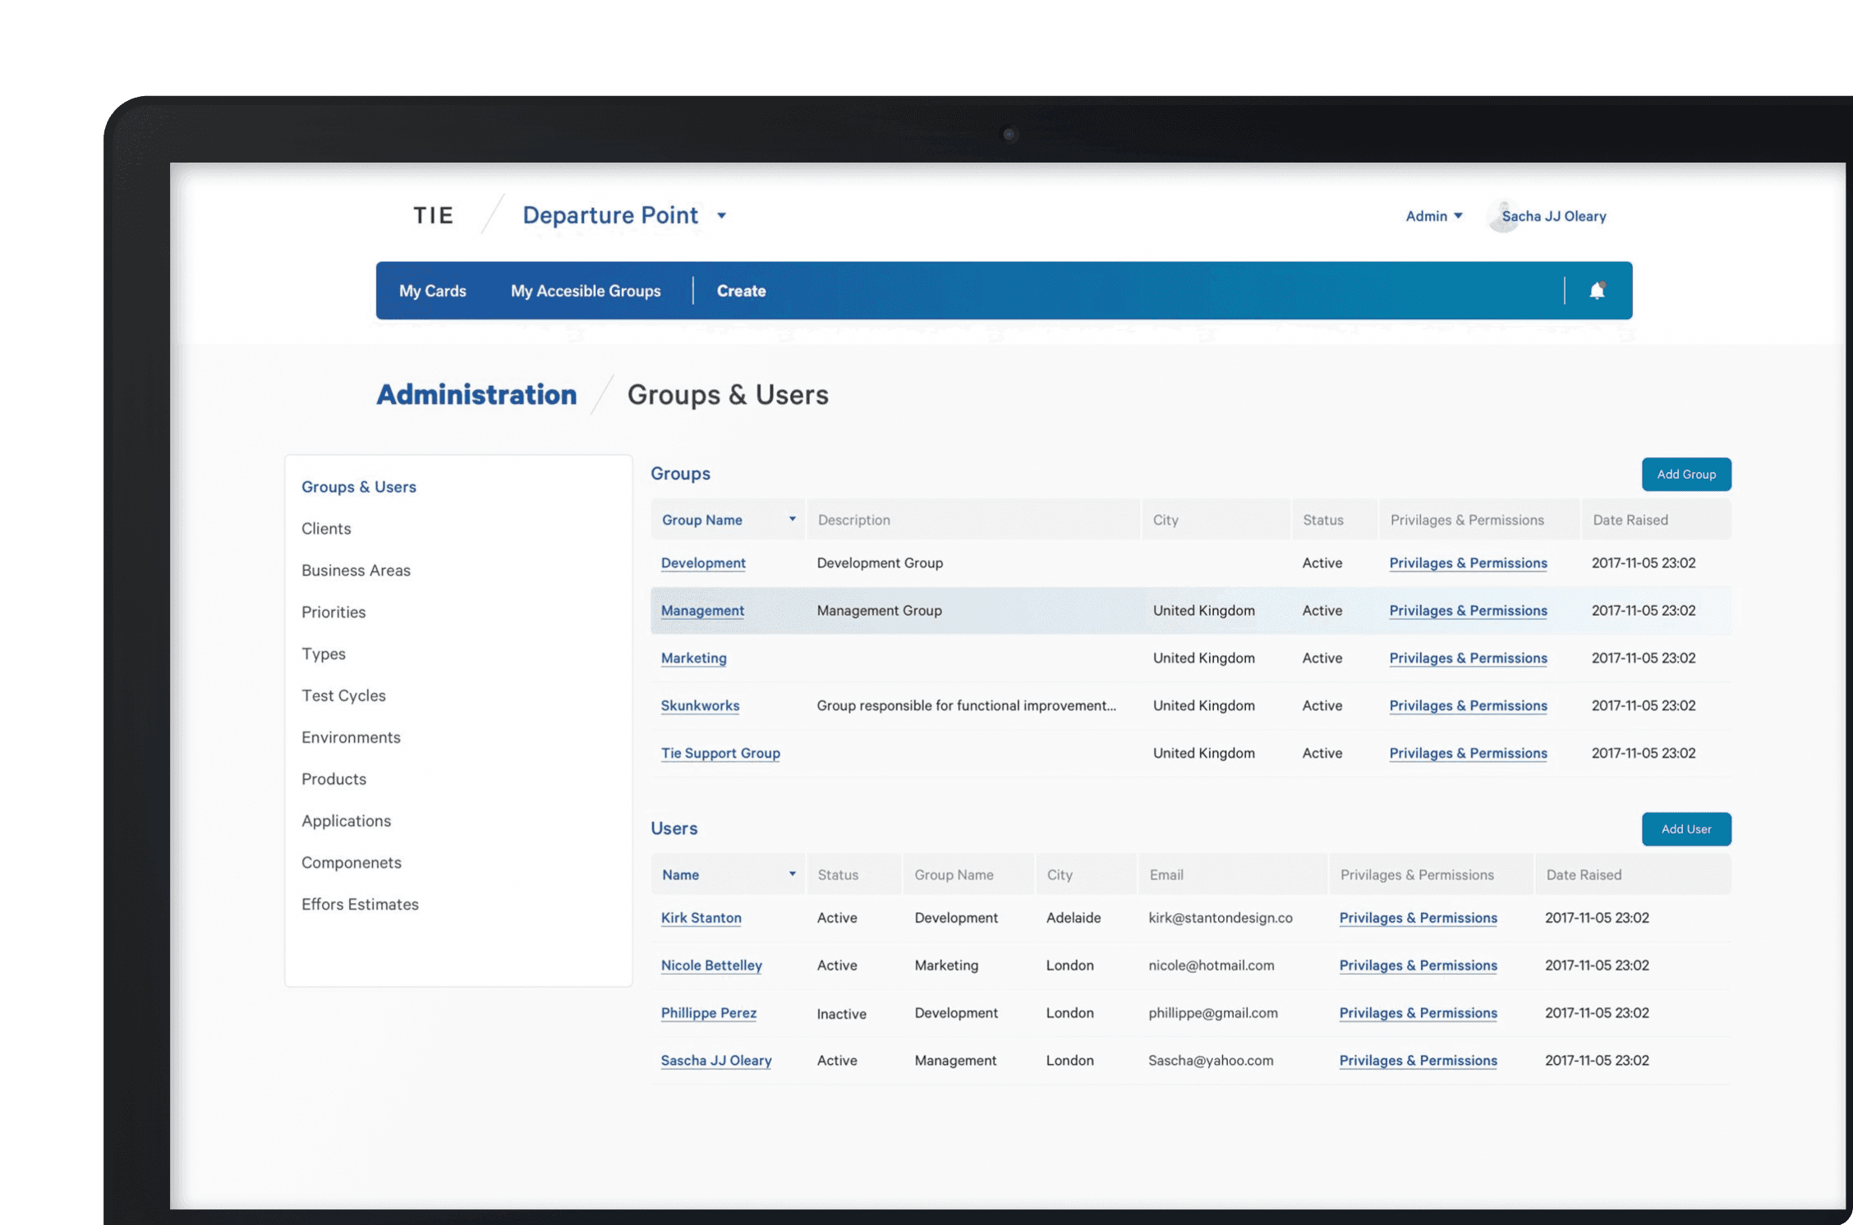1853x1225 pixels.
Task: Go to Administration breadcrumb
Action: pyautogui.click(x=476, y=394)
